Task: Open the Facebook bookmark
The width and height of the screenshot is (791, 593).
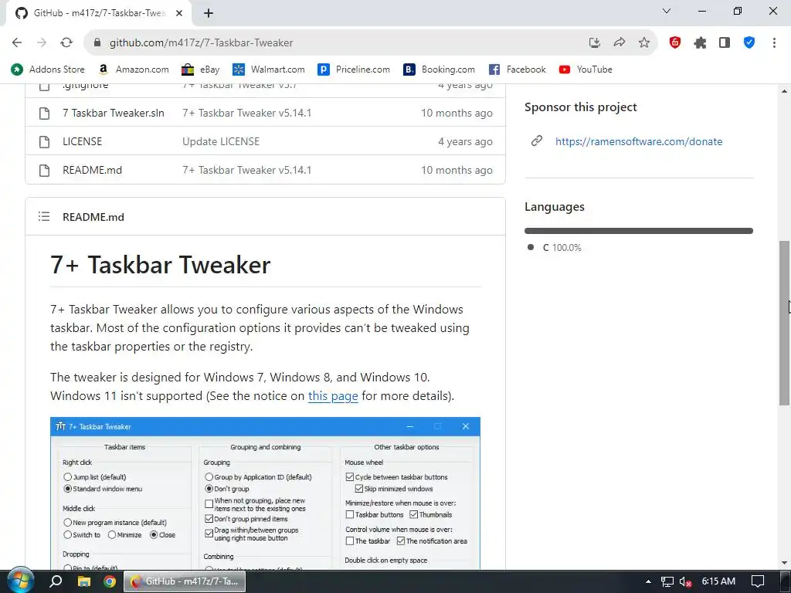Action: (x=517, y=69)
